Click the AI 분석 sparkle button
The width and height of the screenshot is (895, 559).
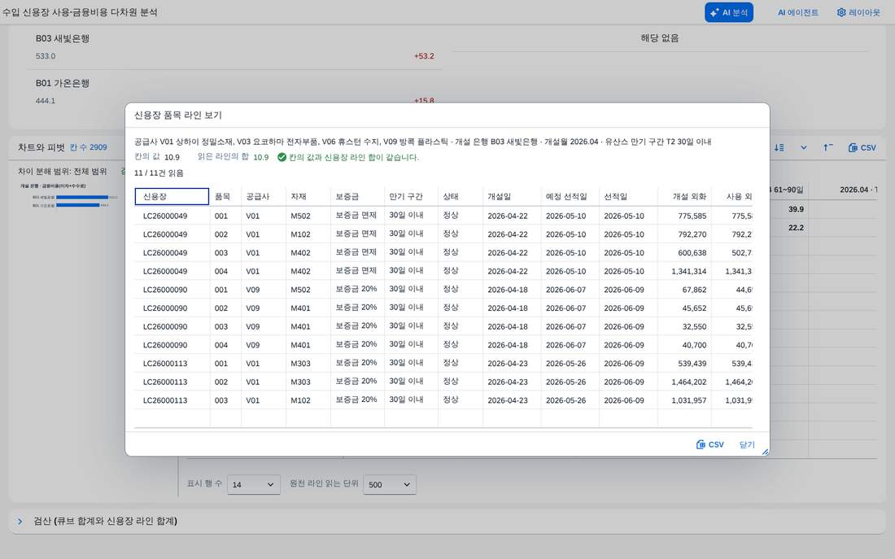pos(728,12)
